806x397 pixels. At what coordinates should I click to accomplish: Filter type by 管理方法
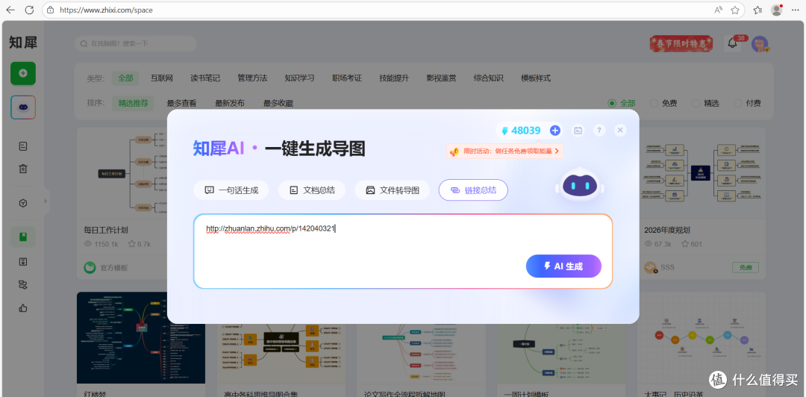click(x=252, y=78)
